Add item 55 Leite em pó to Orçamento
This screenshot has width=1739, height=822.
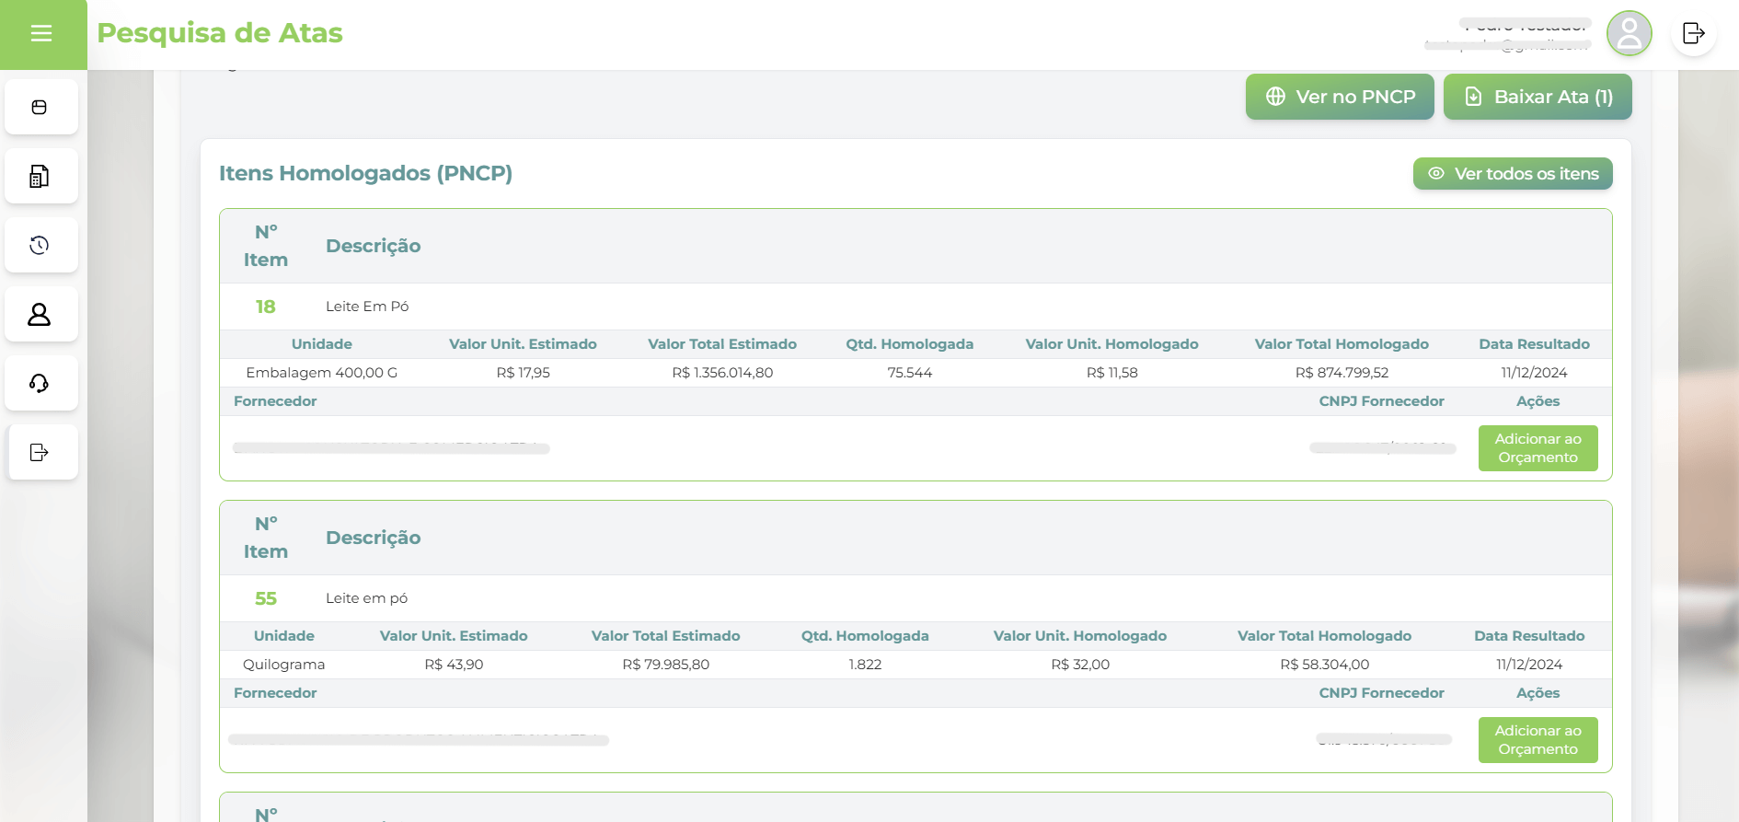click(x=1537, y=740)
